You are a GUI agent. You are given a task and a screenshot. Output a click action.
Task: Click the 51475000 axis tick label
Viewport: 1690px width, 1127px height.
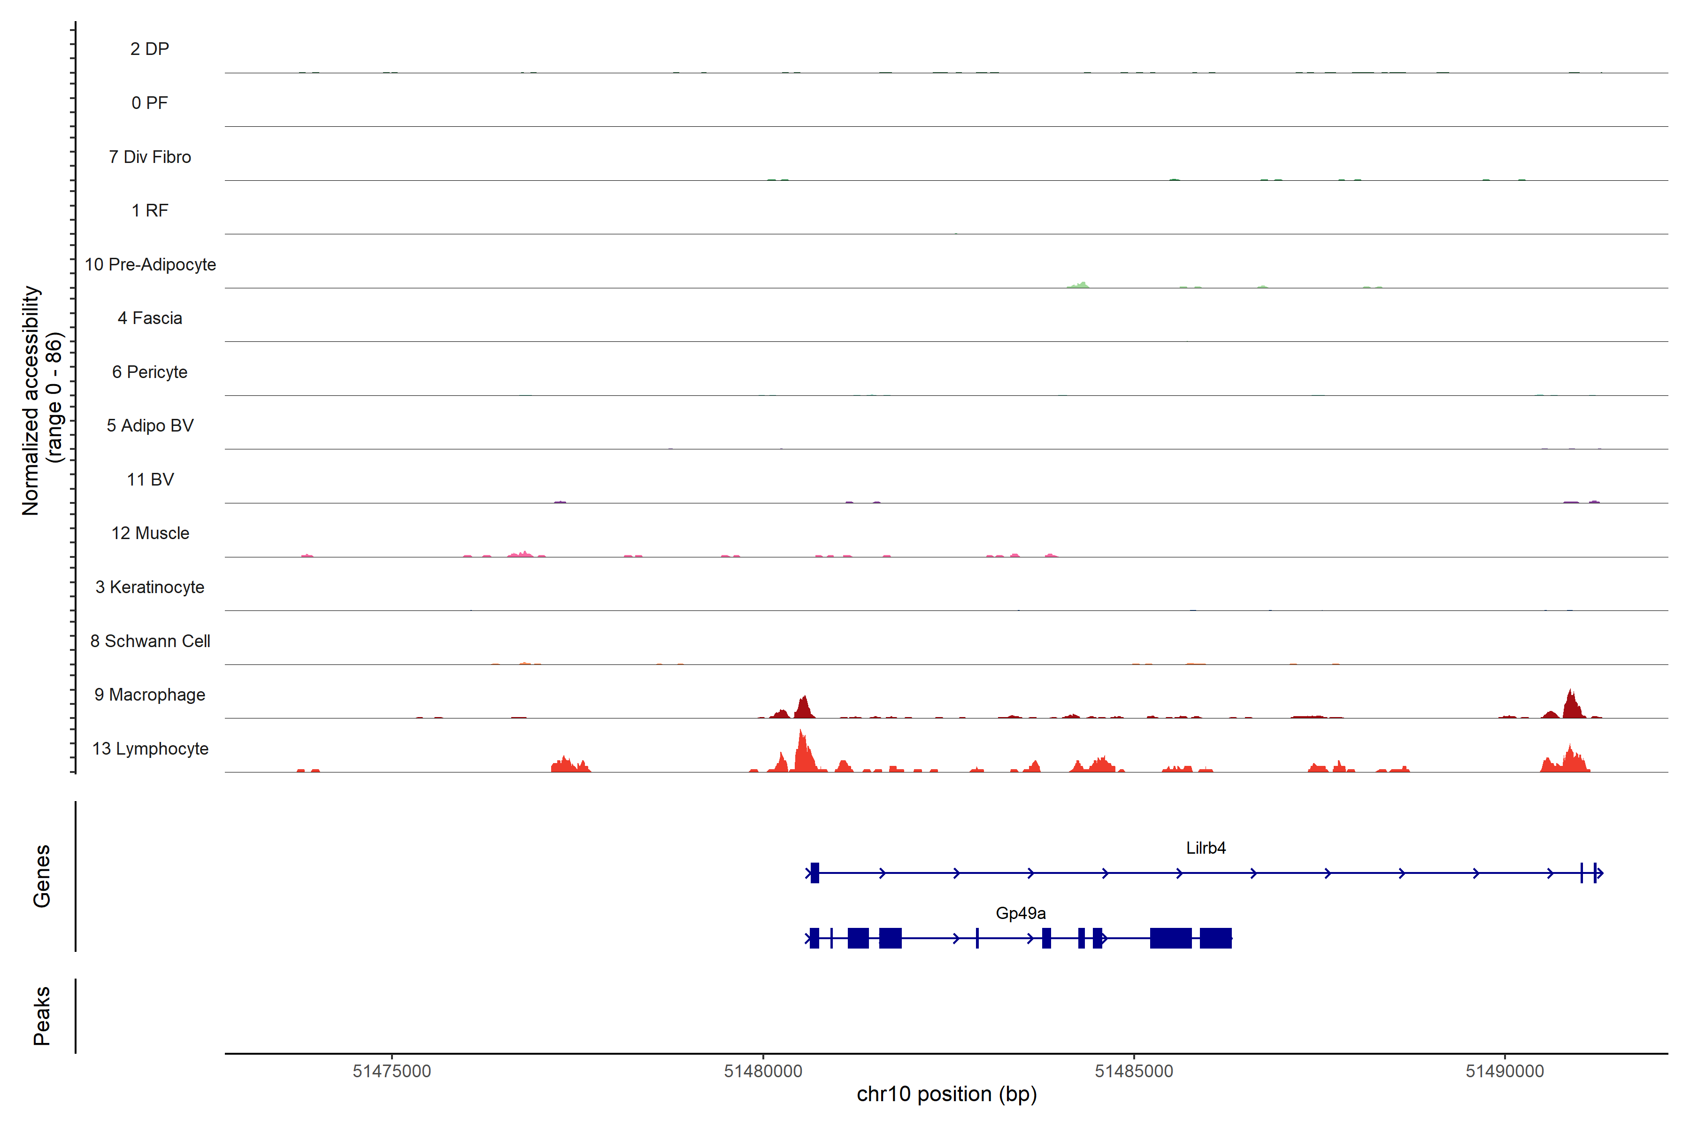[392, 1071]
